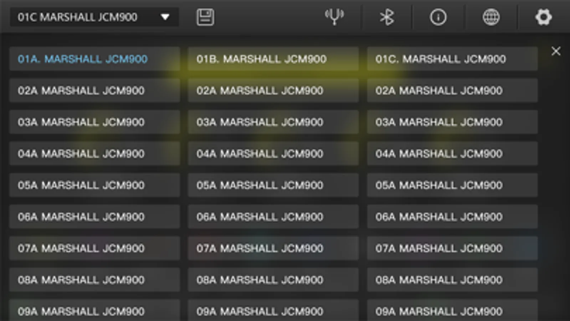The height and width of the screenshot is (321, 570).
Task: Click 07A MARSHALL JCM900 in the left column
Action: [95, 248]
